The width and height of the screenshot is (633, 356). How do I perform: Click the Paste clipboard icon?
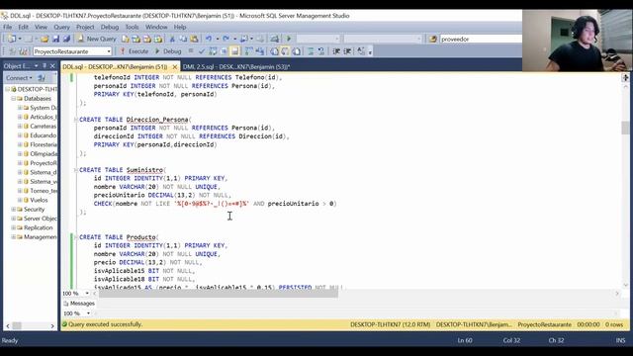click(x=194, y=39)
